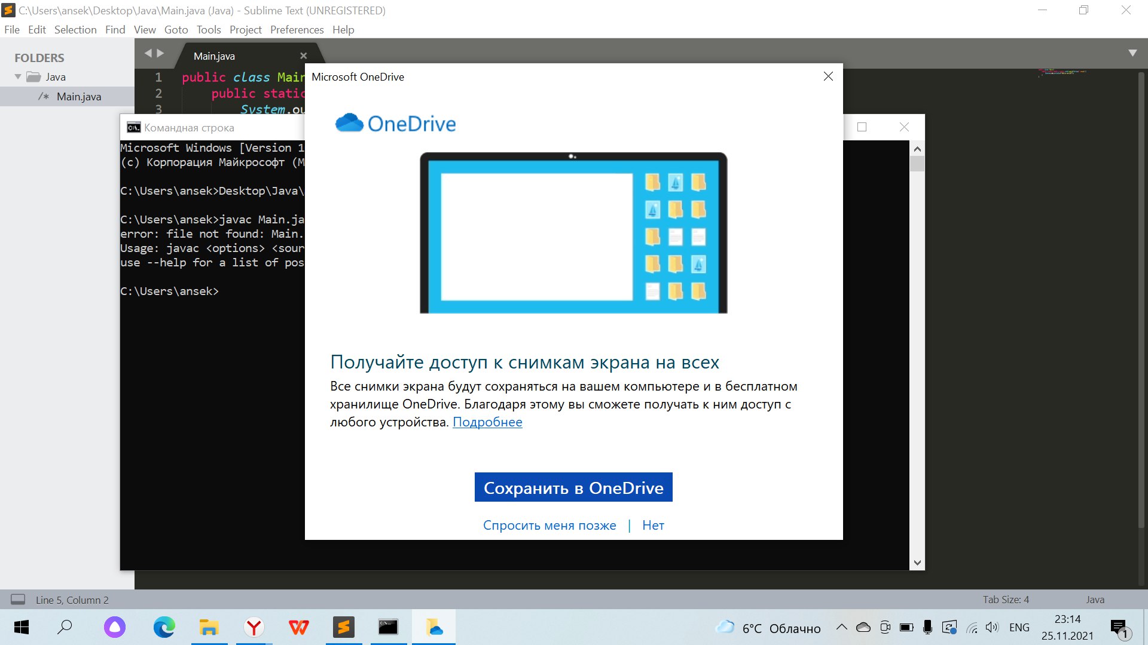Click the volume speaker tray icon
This screenshot has height=645, width=1148.
pos(993,627)
